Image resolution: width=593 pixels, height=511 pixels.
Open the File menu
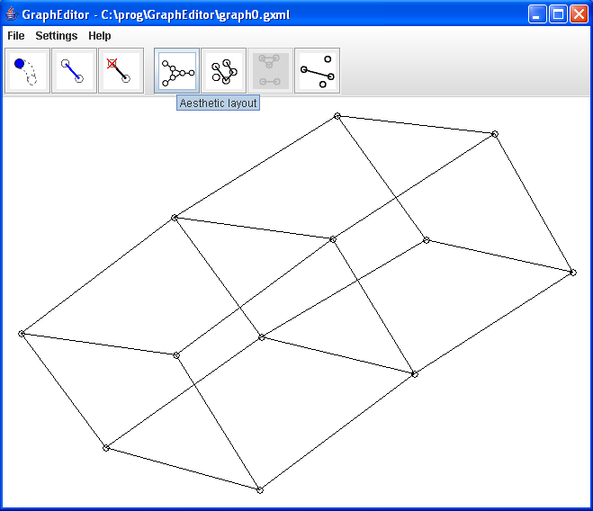(x=16, y=36)
